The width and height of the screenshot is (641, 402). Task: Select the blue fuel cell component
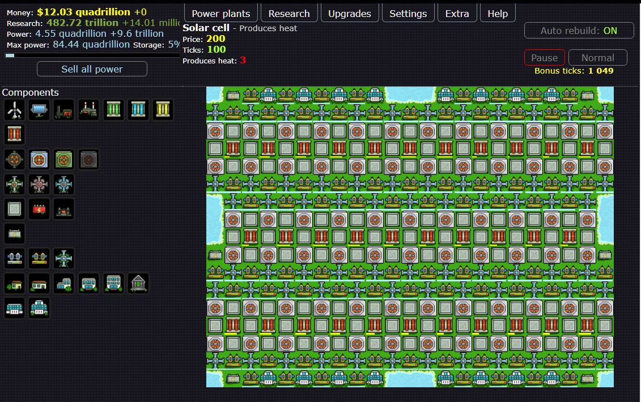point(138,110)
